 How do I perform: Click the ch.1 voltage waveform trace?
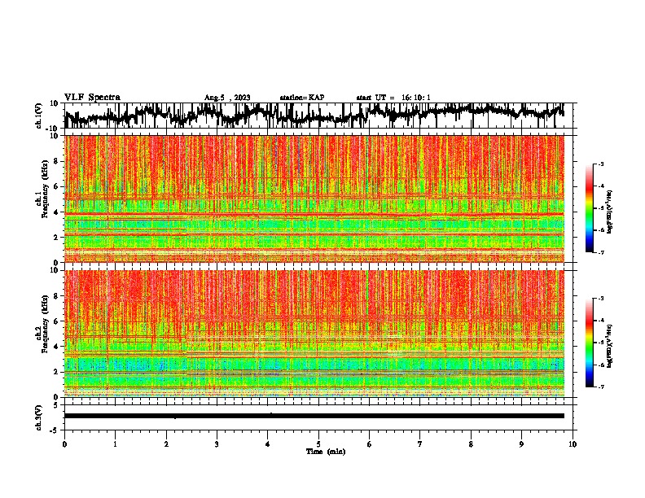coord(314,116)
